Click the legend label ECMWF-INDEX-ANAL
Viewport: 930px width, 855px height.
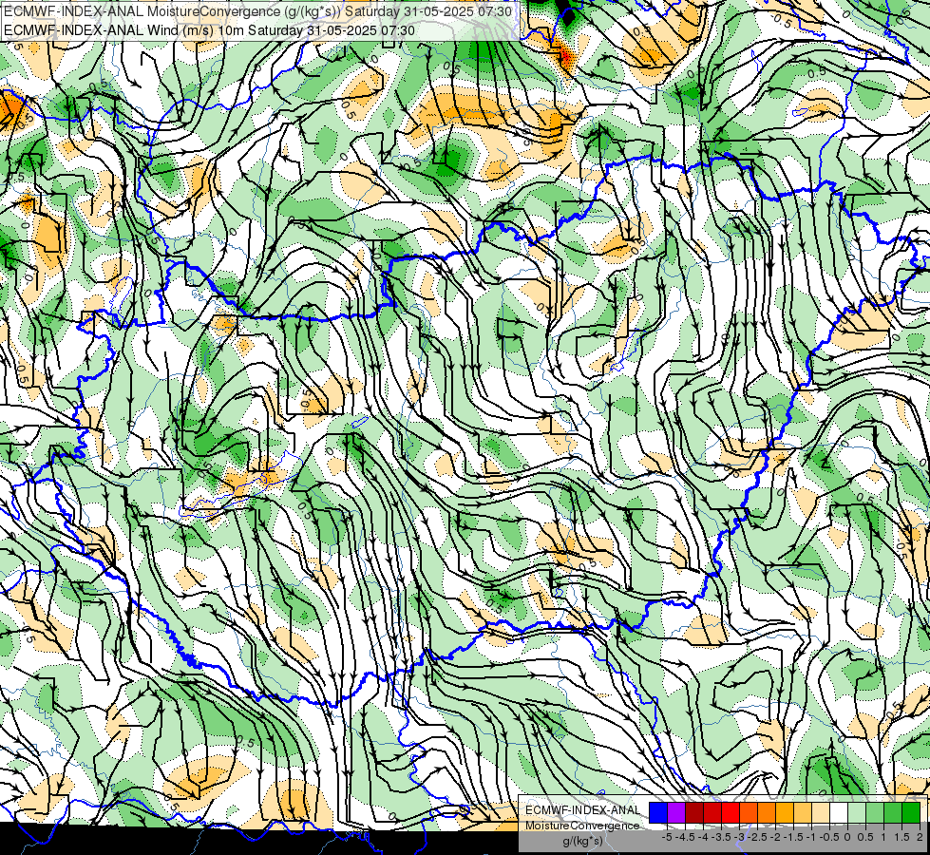click(x=582, y=810)
